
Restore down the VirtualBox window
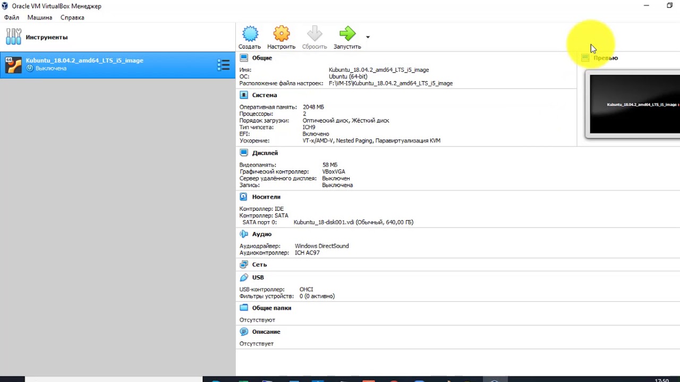coord(669,5)
